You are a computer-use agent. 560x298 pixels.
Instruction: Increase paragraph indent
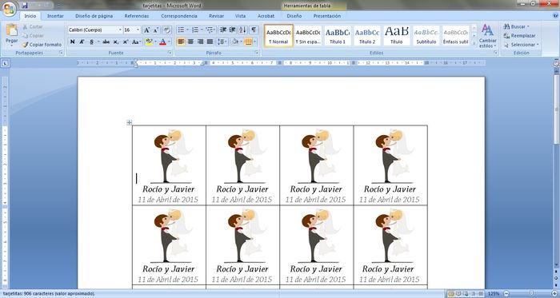tap(233, 30)
